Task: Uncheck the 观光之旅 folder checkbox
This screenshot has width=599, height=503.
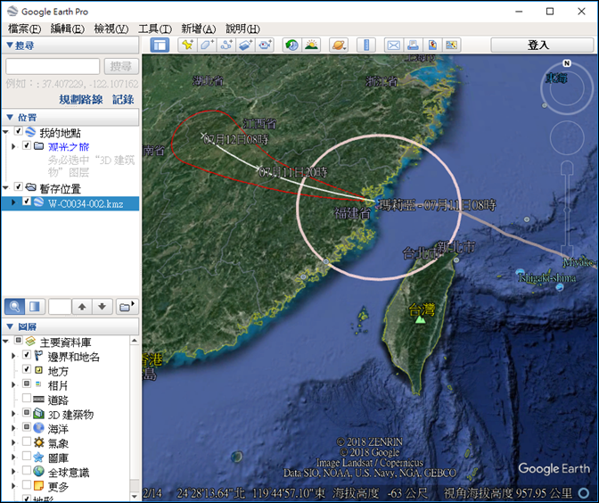Action: 27,145
